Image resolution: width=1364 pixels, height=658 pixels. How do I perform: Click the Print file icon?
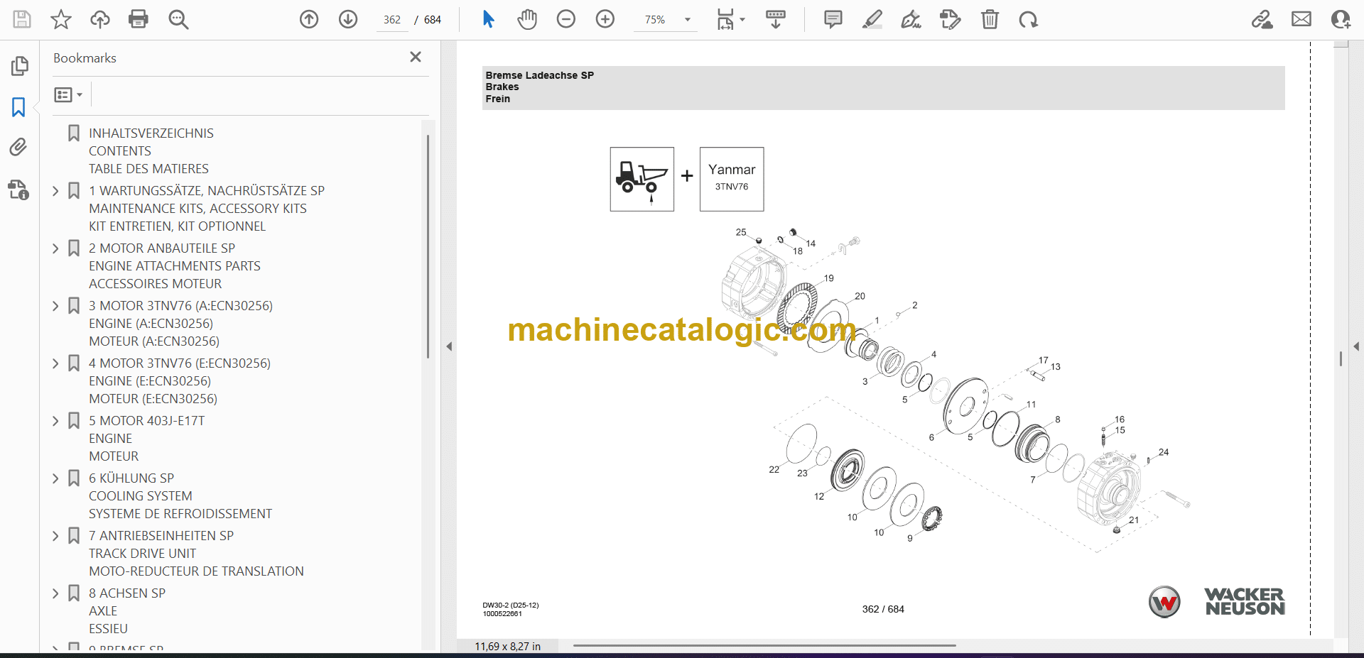pyautogui.click(x=139, y=19)
